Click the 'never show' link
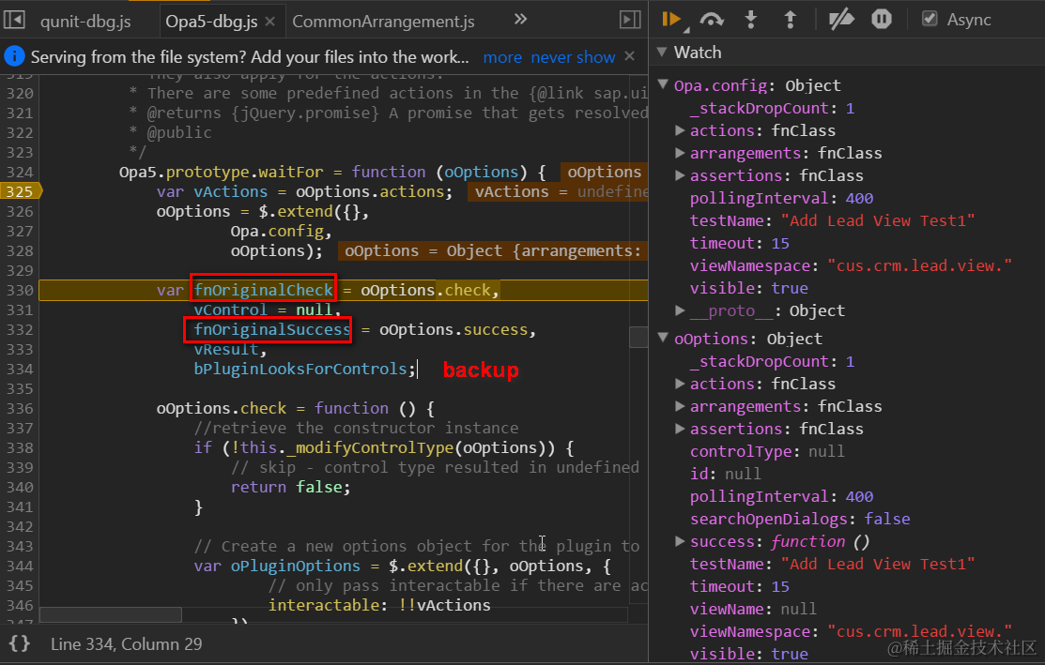This screenshot has width=1045, height=665. [x=573, y=57]
